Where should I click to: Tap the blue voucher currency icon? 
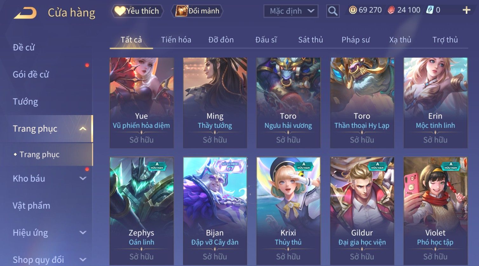tap(430, 10)
